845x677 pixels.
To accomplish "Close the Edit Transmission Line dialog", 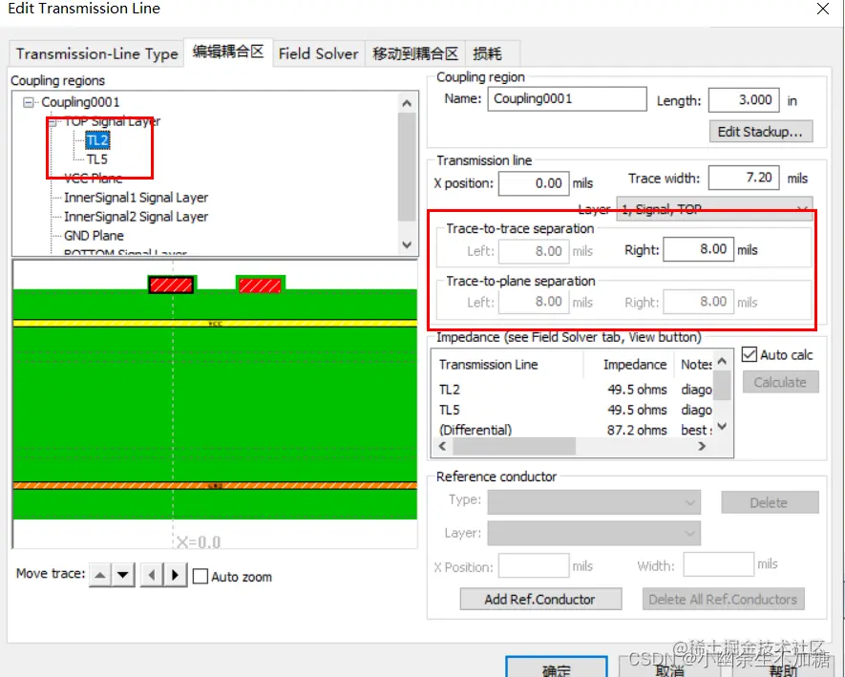I will pyautogui.click(x=822, y=9).
